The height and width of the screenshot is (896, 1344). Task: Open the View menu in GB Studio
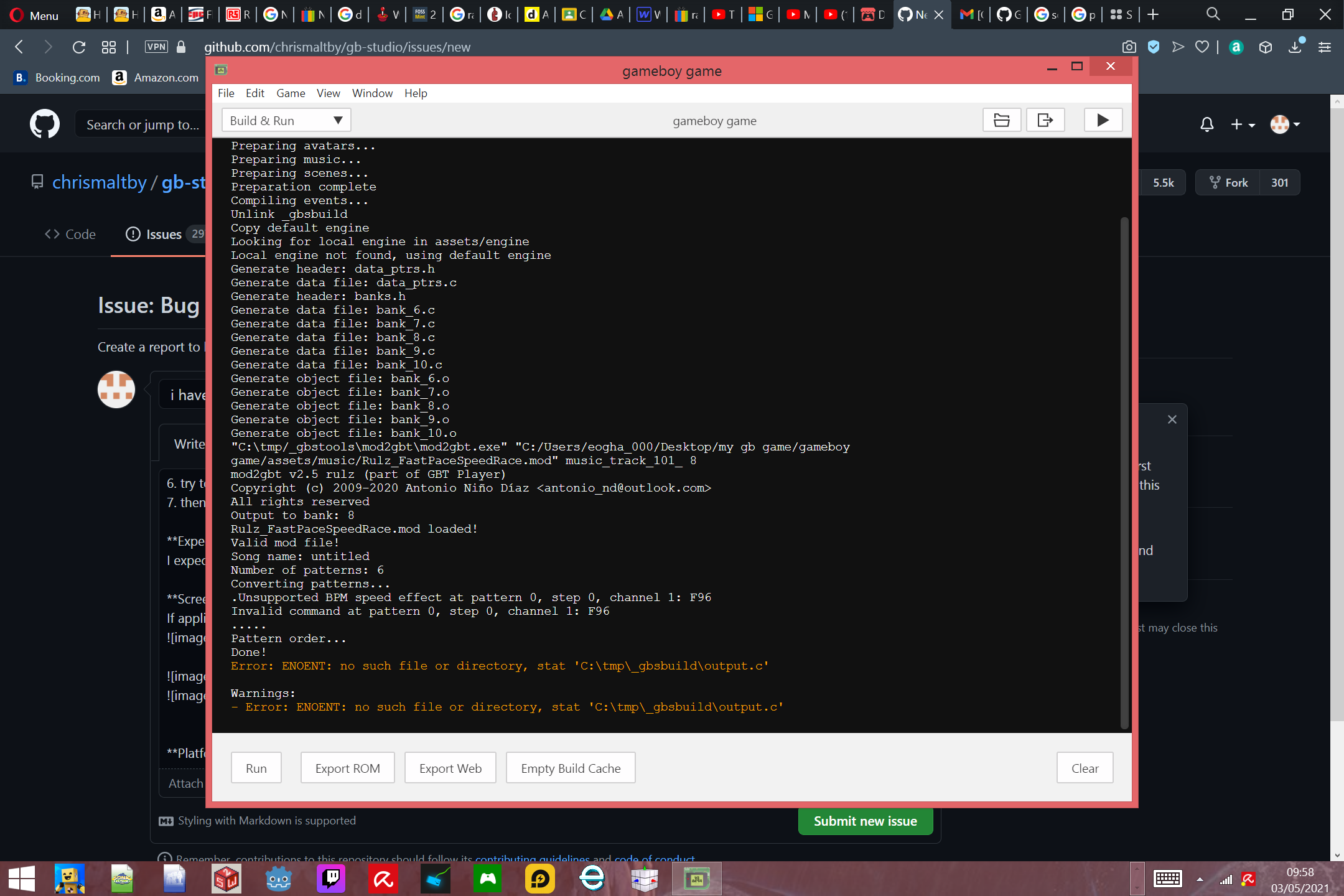click(328, 93)
